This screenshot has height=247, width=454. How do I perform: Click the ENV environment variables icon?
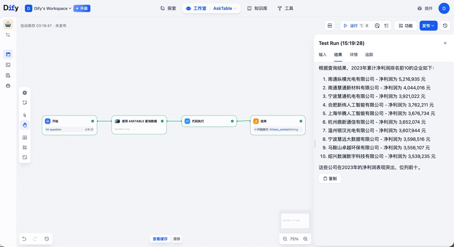pos(330,26)
